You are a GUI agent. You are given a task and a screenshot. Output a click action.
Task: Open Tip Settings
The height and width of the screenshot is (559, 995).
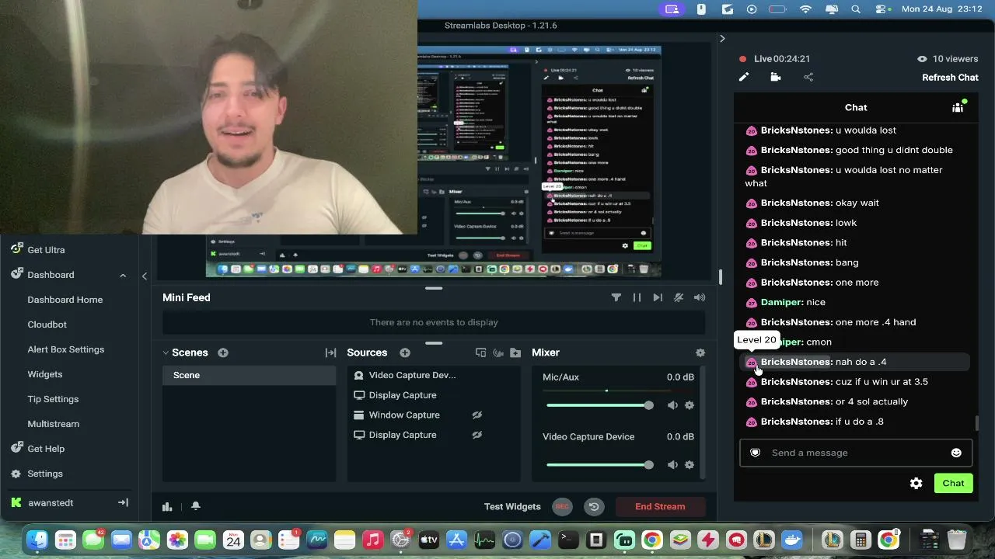(53, 399)
